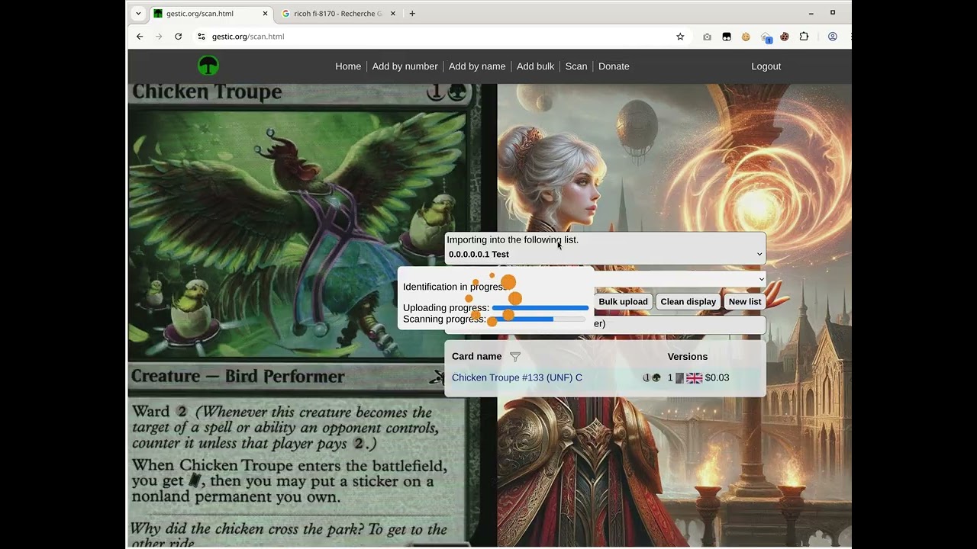Image resolution: width=977 pixels, height=549 pixels.
Task: Click the UK flag language icon
Action: click(x=695, y=378)
